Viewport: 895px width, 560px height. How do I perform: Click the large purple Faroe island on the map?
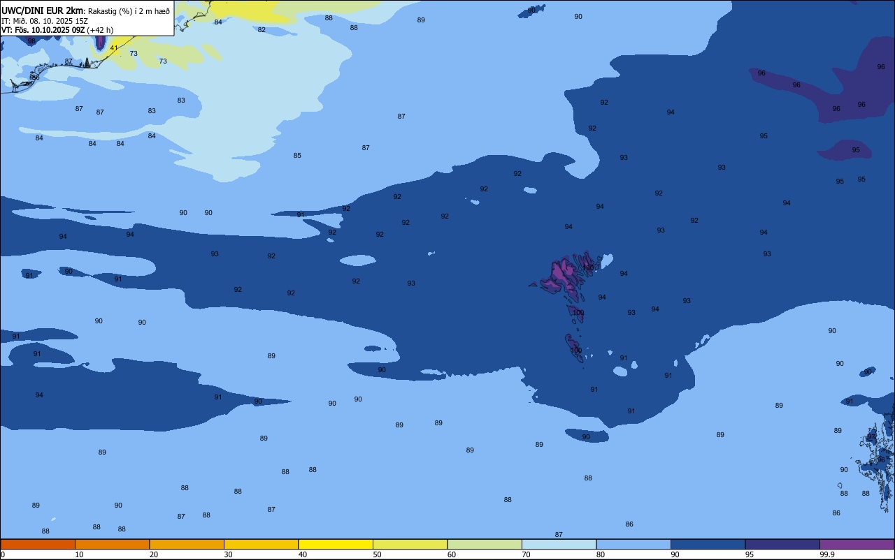coord(561,274)
